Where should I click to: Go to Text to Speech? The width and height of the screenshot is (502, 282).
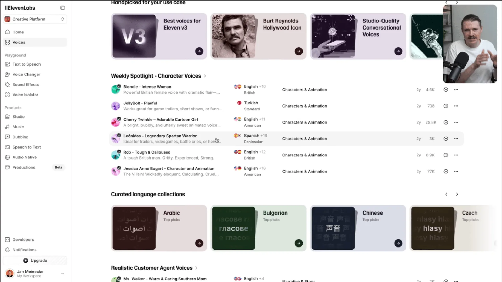(26, 64)
